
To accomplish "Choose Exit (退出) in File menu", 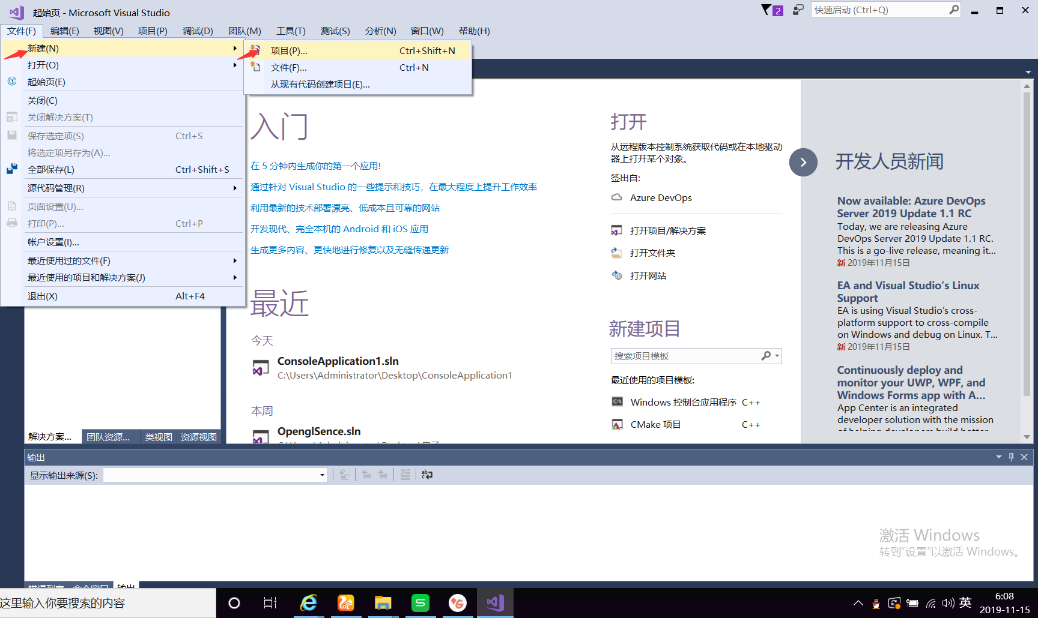I will click(123, 296).
